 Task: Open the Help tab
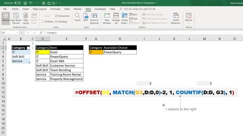click(x=112, y=9)
